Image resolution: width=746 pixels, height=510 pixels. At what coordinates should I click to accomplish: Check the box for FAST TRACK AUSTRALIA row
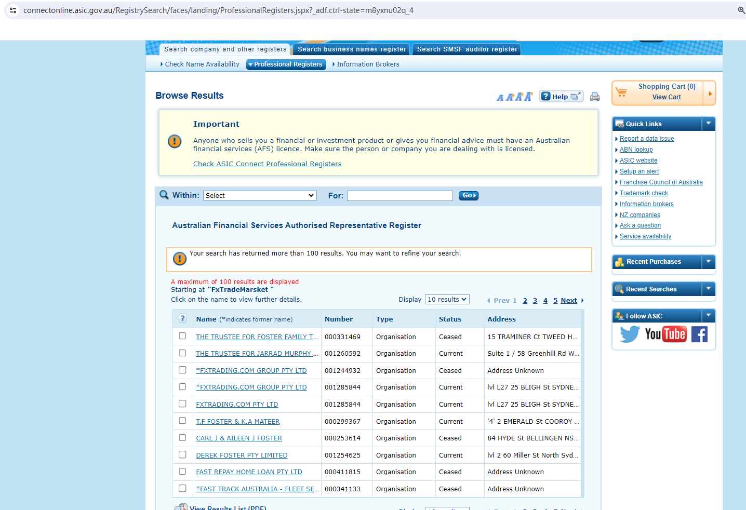click(x=182, y=488)
